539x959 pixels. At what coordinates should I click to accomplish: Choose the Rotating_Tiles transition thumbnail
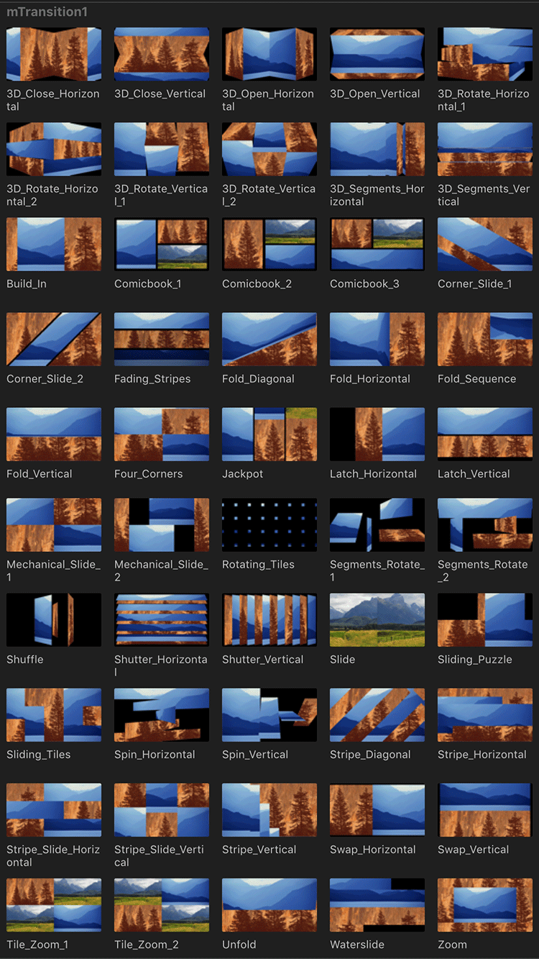tap(269, 524)
